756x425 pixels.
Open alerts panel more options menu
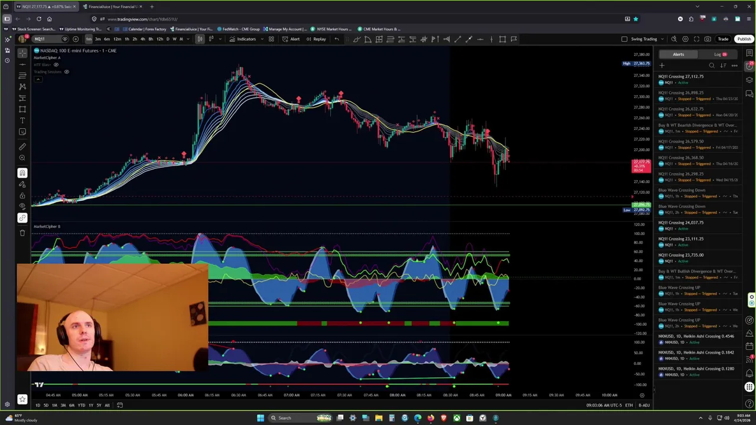pos(734,66)
